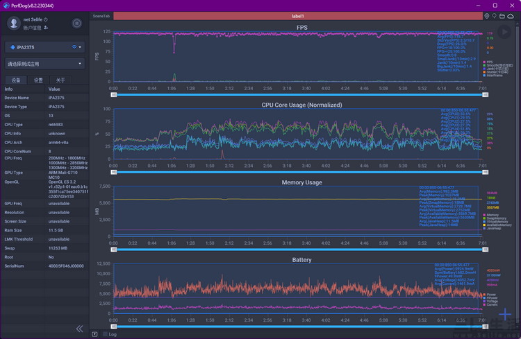Toggle Voltage series in Battery legend

coord(490,301)
